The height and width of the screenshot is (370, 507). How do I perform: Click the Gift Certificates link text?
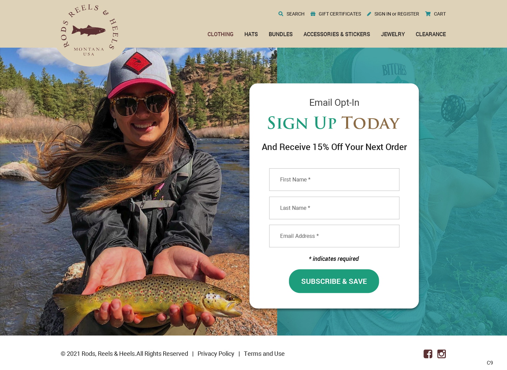(x=340, y=14)
